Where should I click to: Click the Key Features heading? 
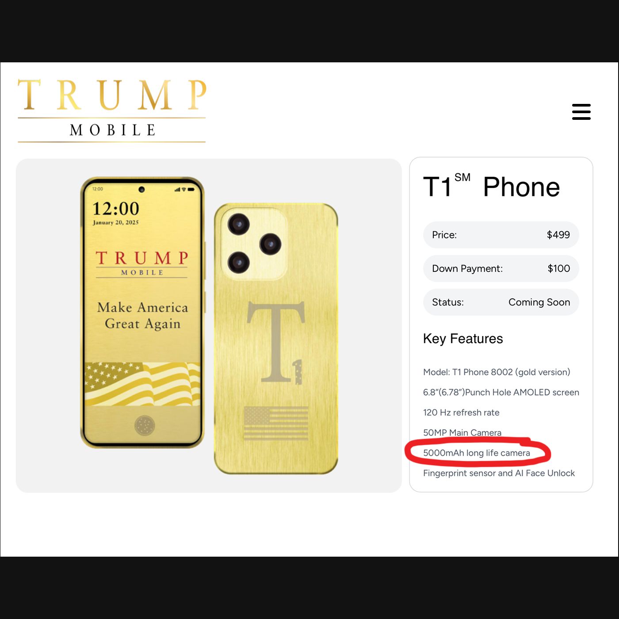463,339
